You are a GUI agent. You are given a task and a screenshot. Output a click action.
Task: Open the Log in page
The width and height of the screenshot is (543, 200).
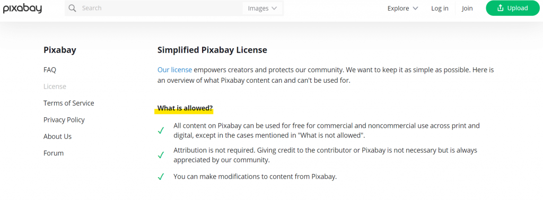[440, 8]
